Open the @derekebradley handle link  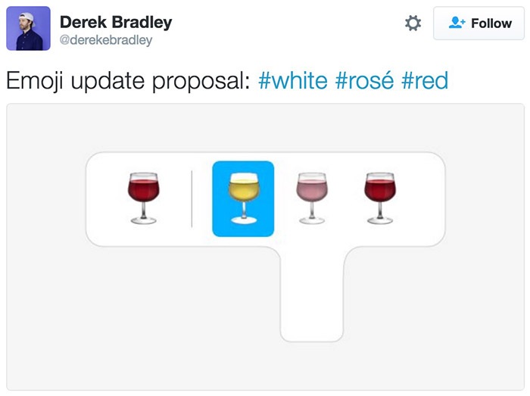105,40
